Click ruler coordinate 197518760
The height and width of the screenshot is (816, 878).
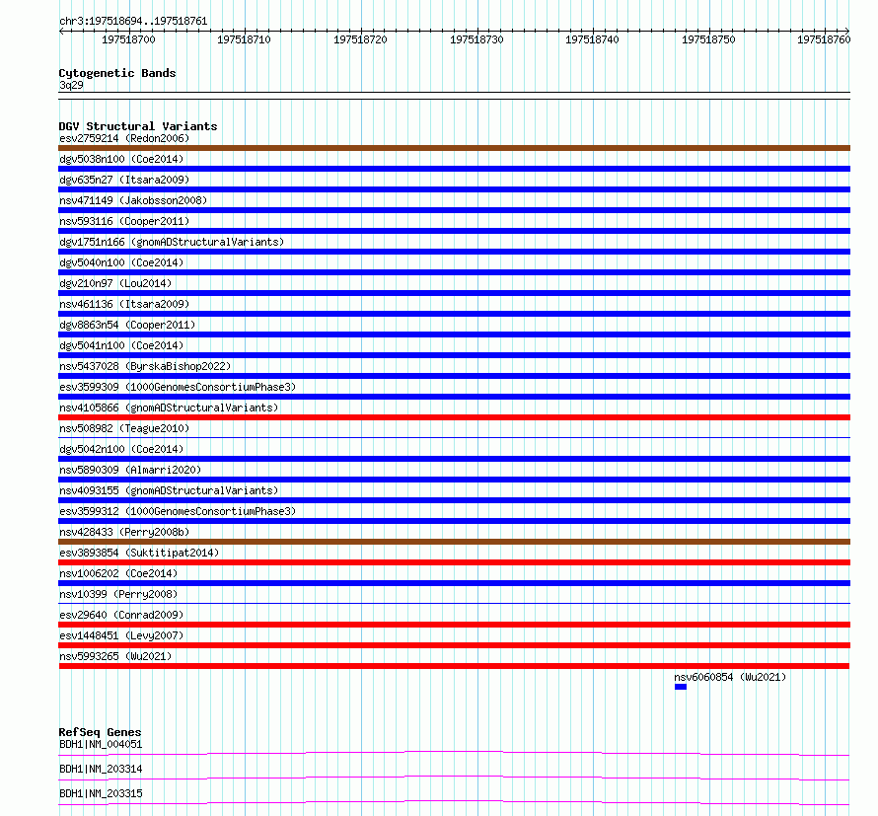824,39
